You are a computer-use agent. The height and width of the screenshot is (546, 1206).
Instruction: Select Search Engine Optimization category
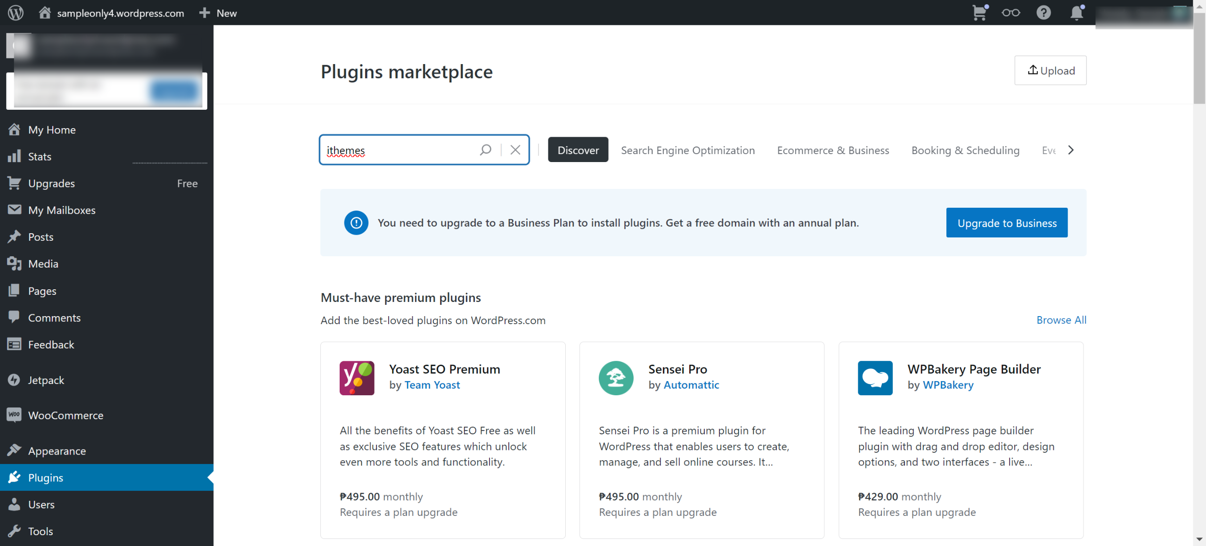tap(688, 150)
